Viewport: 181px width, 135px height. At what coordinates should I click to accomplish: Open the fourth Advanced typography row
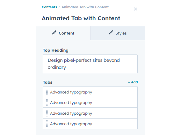coord(90,124)
